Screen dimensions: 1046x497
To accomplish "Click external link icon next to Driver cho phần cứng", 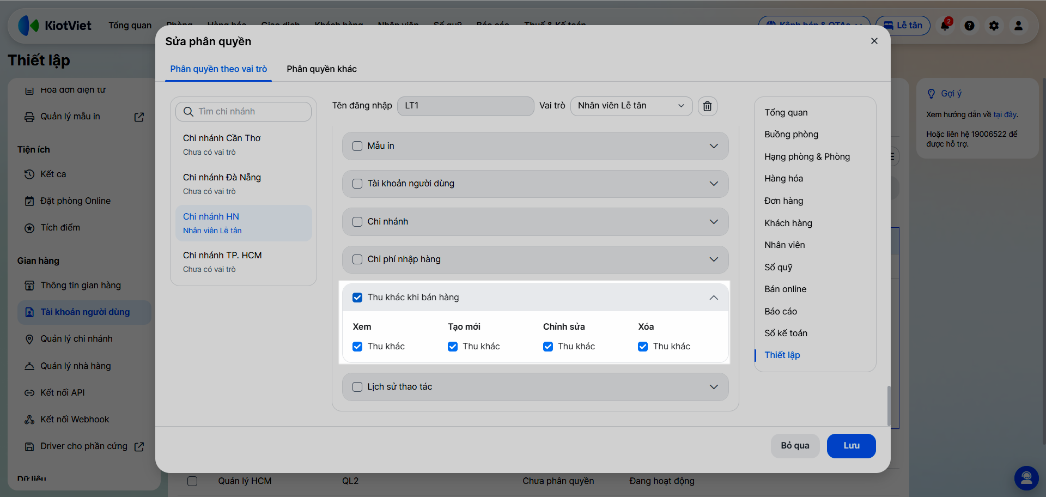I will 139,446.
